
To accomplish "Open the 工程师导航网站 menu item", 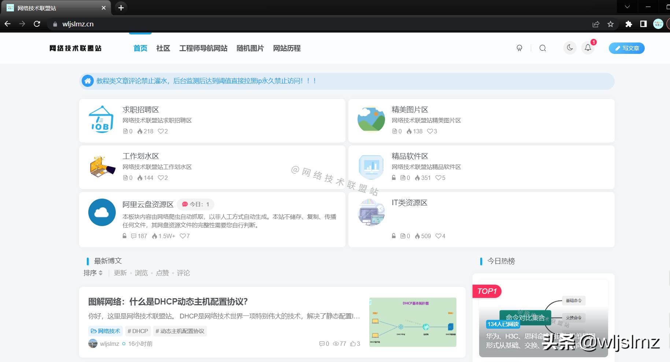I will [x=204, y=48].
